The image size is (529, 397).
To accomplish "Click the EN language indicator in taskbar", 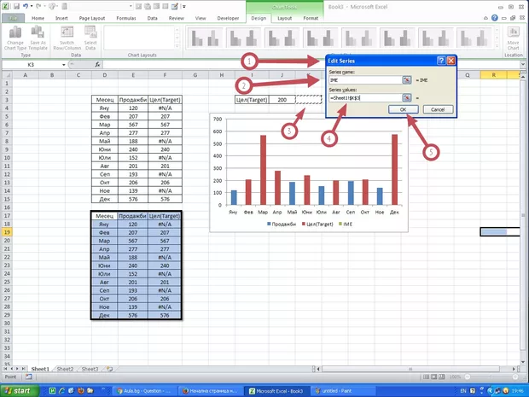I will tap(463, 391).
